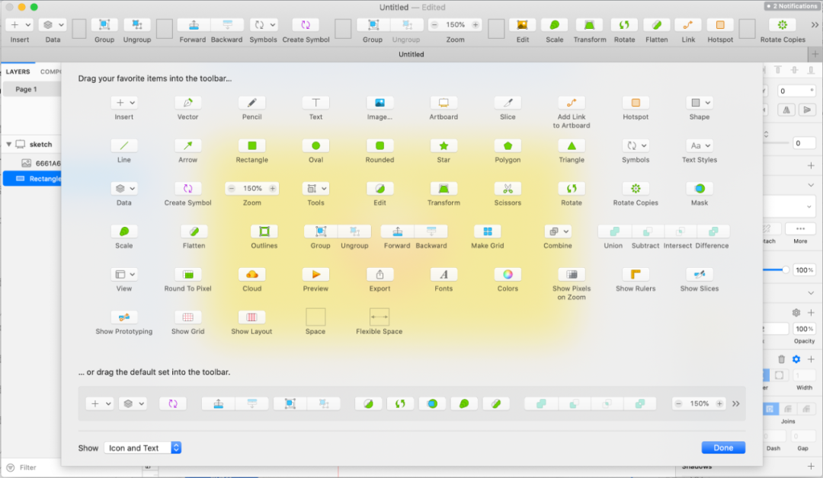823x478 pixels.
Task: Click the Text tool item
Action: [x=315, y=103]
